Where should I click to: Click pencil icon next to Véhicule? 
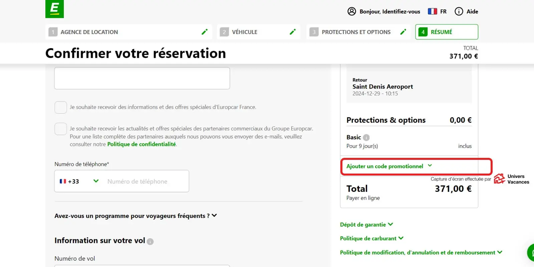click(293, 32)
